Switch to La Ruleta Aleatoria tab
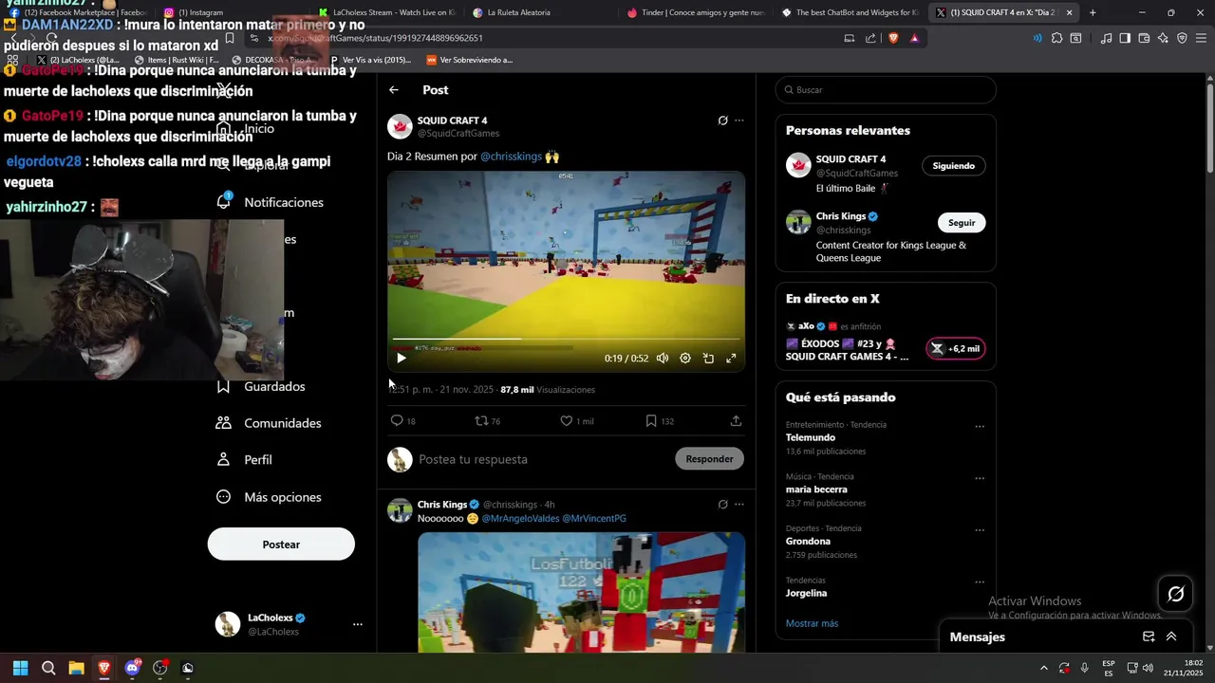This screenshot has height=683, width=1215. point(518,12)
